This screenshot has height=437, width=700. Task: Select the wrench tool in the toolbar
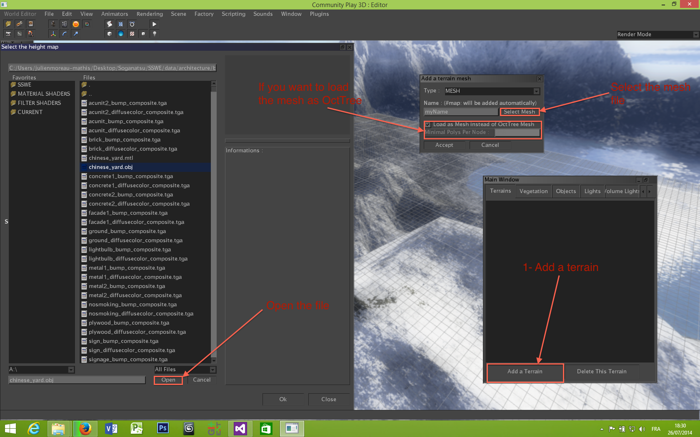coord(20,24)
